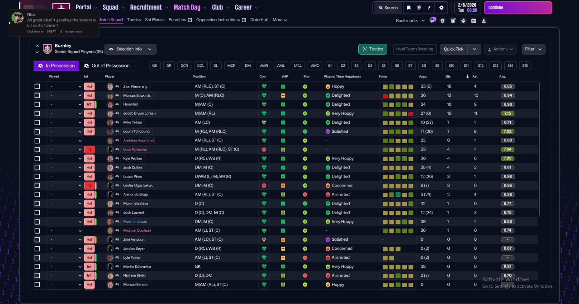Image resolution: width=579 pixels, height=304 pixels.
Task: Switch to Out of Possession tab
Action: click(x=107, y=66)
